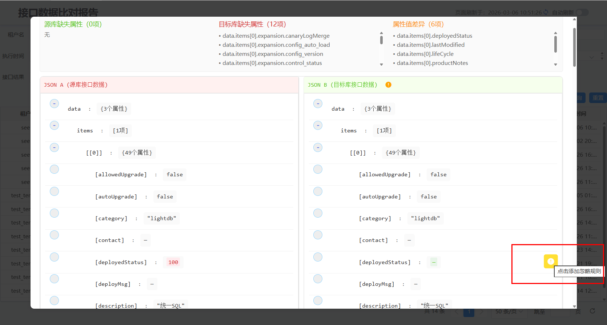Collapse the data node in JSON A
Screen dimensions: 607x325
click(54, 104)
